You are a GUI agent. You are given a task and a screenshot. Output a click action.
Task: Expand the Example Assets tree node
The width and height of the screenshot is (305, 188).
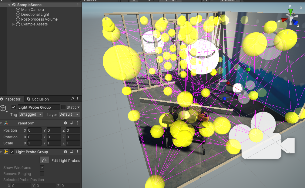[x=13, y=24]
